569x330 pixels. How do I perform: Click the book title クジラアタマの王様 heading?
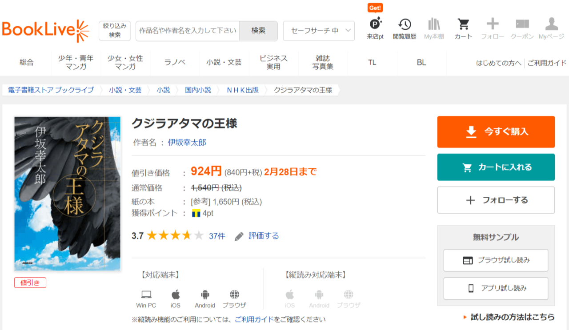tap(184, 123)
